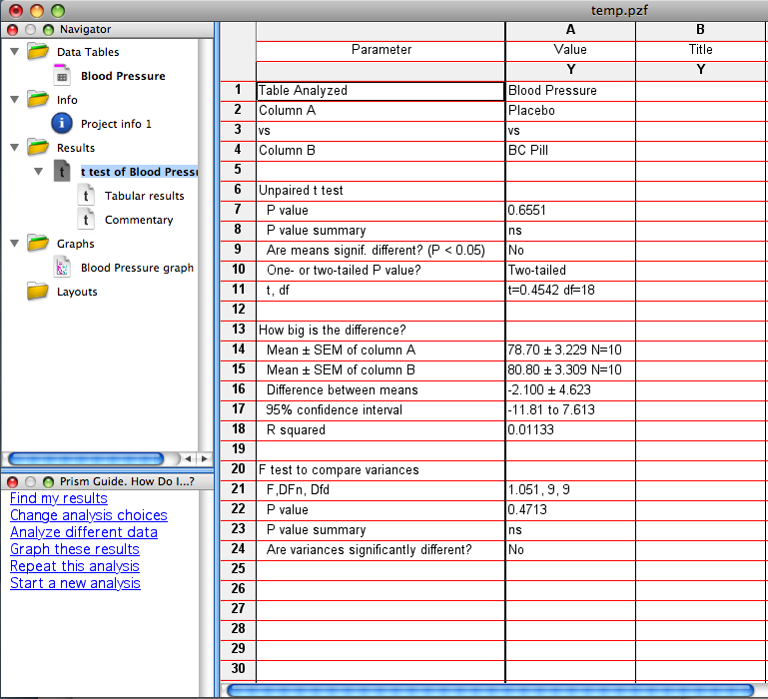Click the Tabular results page icon
768x699 pixels.
(87, 195)
